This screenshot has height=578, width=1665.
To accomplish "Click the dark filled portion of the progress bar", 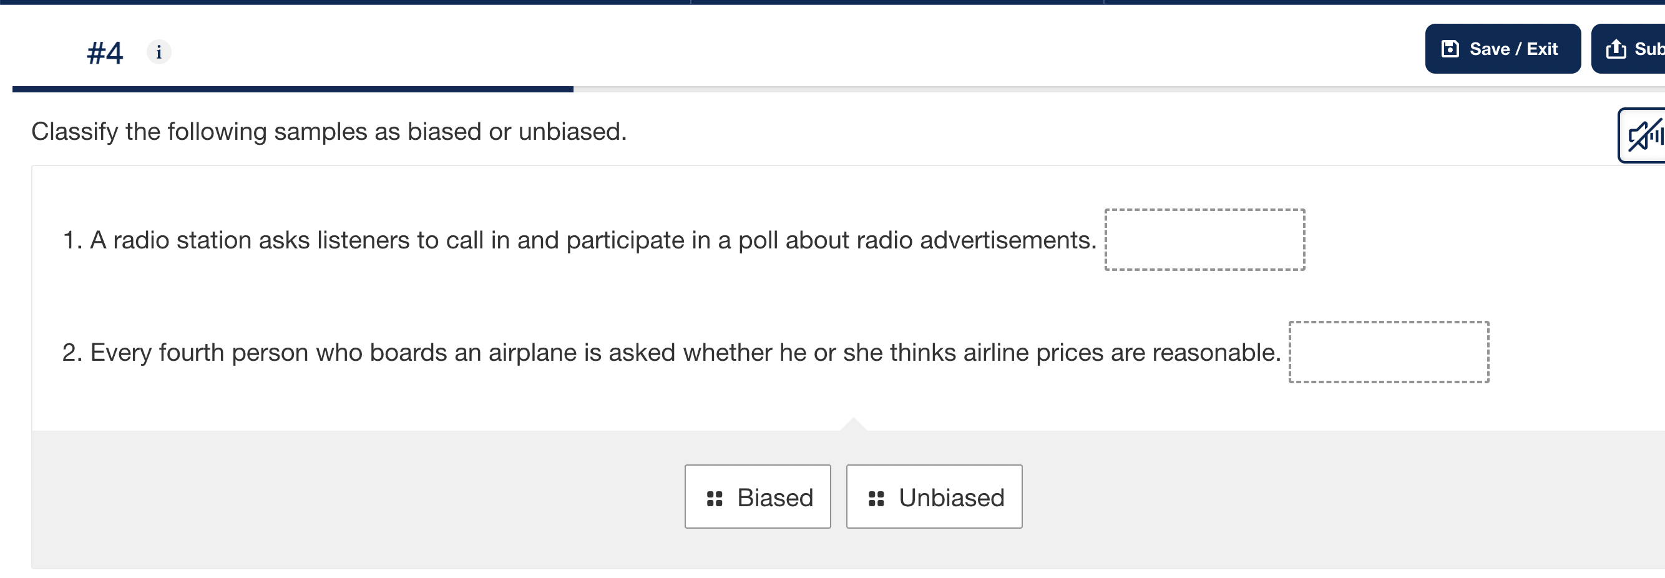I will point(292,89).
